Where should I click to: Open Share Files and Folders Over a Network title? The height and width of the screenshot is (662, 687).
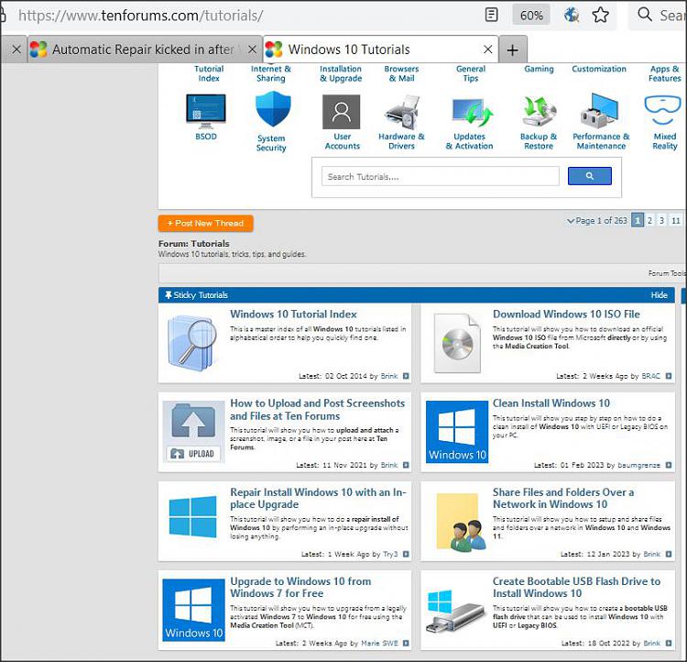tap(563, 499)
